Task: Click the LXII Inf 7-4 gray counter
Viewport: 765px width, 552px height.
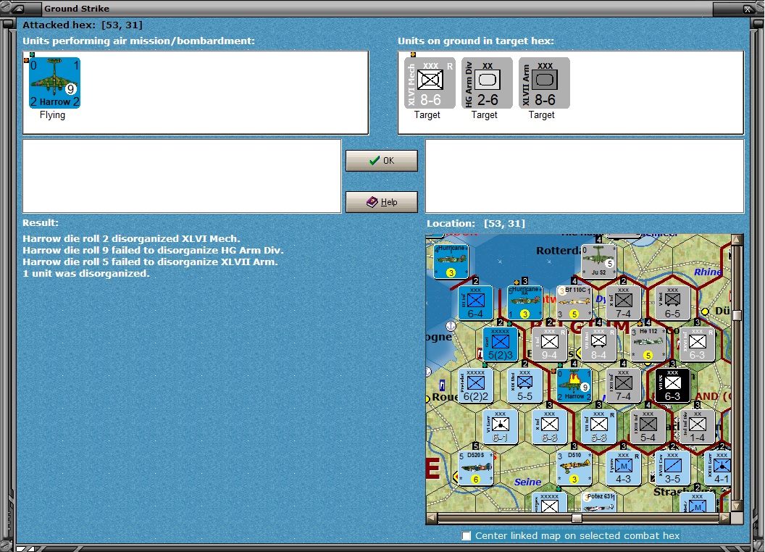Action: (623, 385)
